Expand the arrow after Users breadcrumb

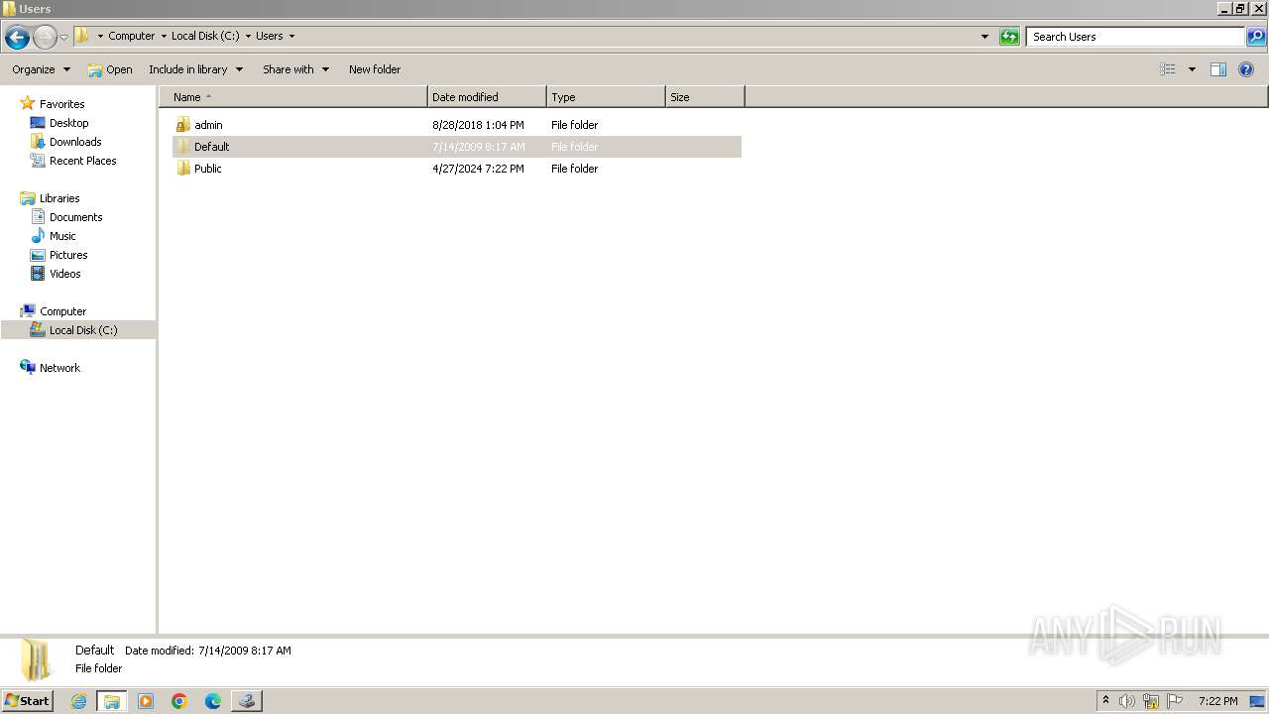coord(291,37)
